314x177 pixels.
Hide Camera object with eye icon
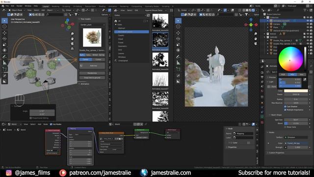308,24
